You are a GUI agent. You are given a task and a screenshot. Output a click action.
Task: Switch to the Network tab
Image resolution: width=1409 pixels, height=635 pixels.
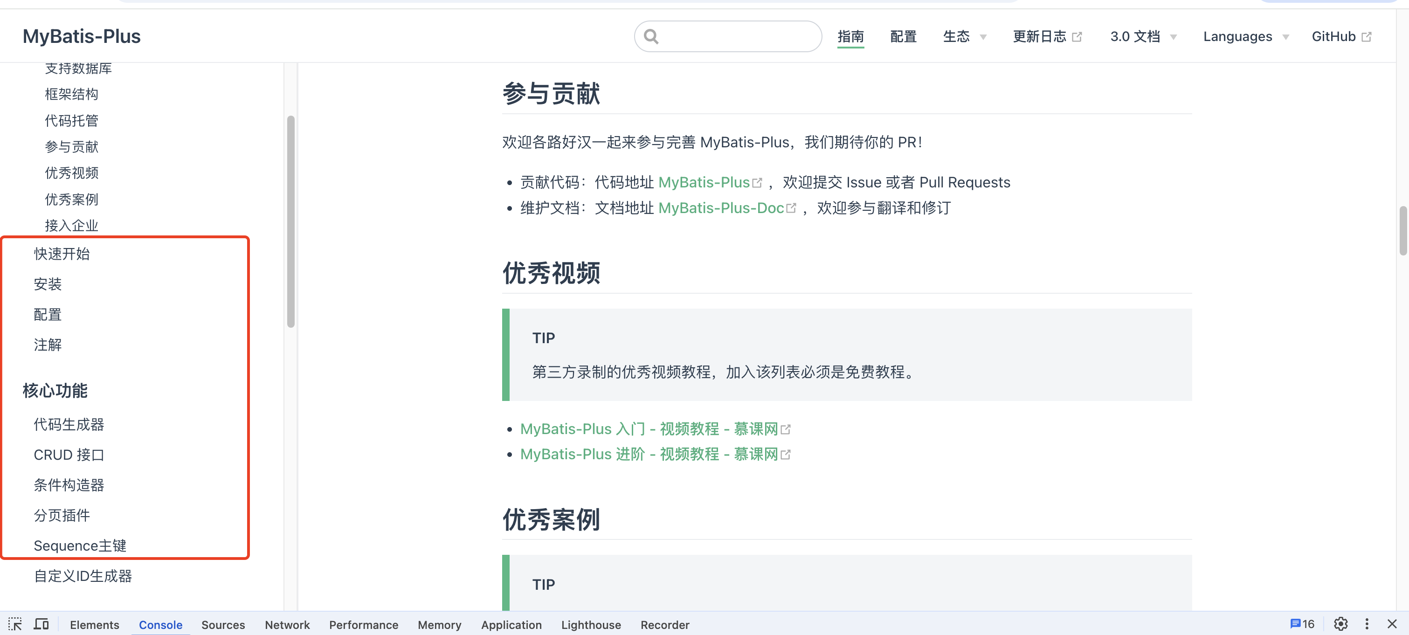287,625
